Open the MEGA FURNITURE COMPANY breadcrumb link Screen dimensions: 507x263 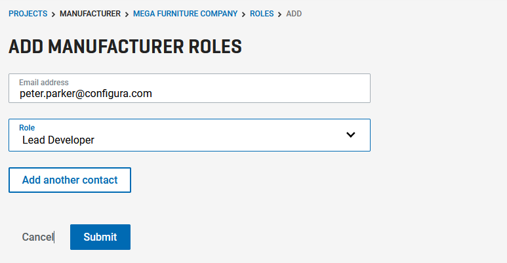tap(185, 14)
